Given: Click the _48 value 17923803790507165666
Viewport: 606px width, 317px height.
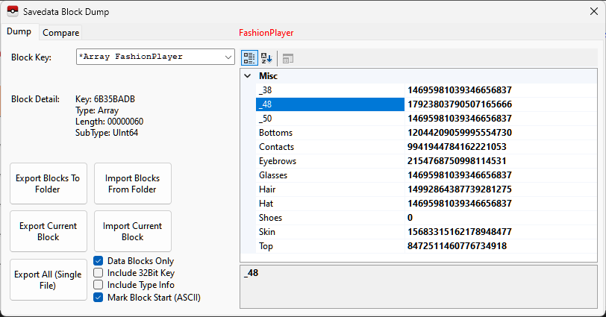Looking at the screenshot, I should (460, 104).
